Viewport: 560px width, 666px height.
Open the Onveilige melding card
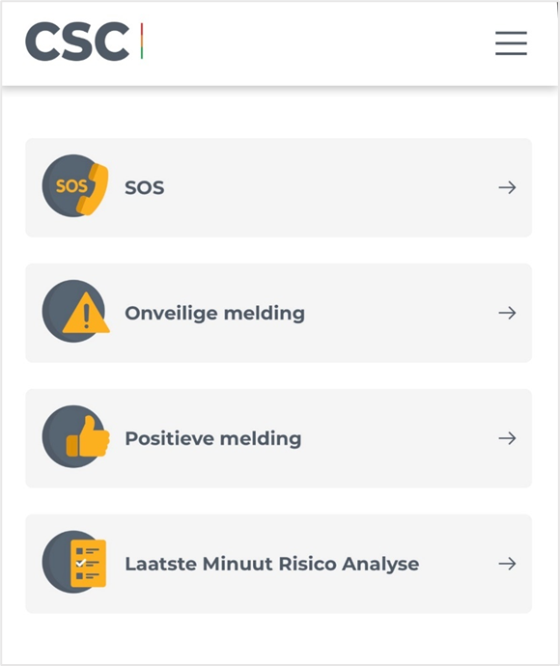pos(279,313)
